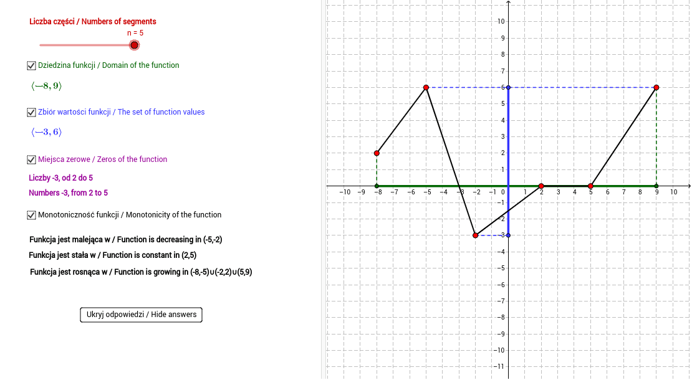This screenshot has width=692, height=380.
Task: Click the range answer ⟨−3, 6⟩
Action: point(46,132)
